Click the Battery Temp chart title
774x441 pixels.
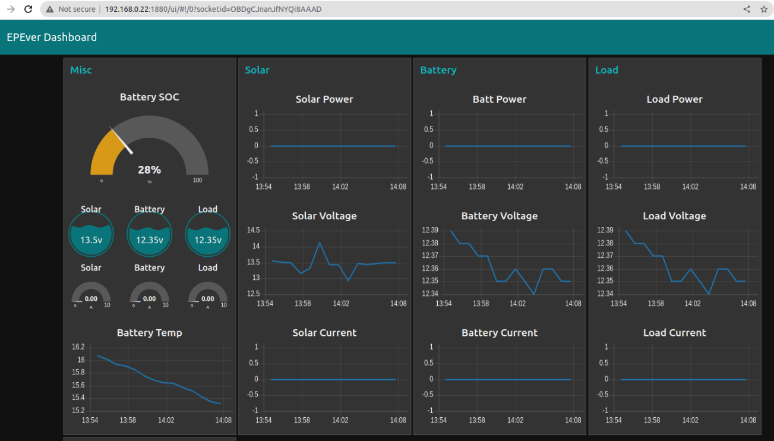click(150, 333)
